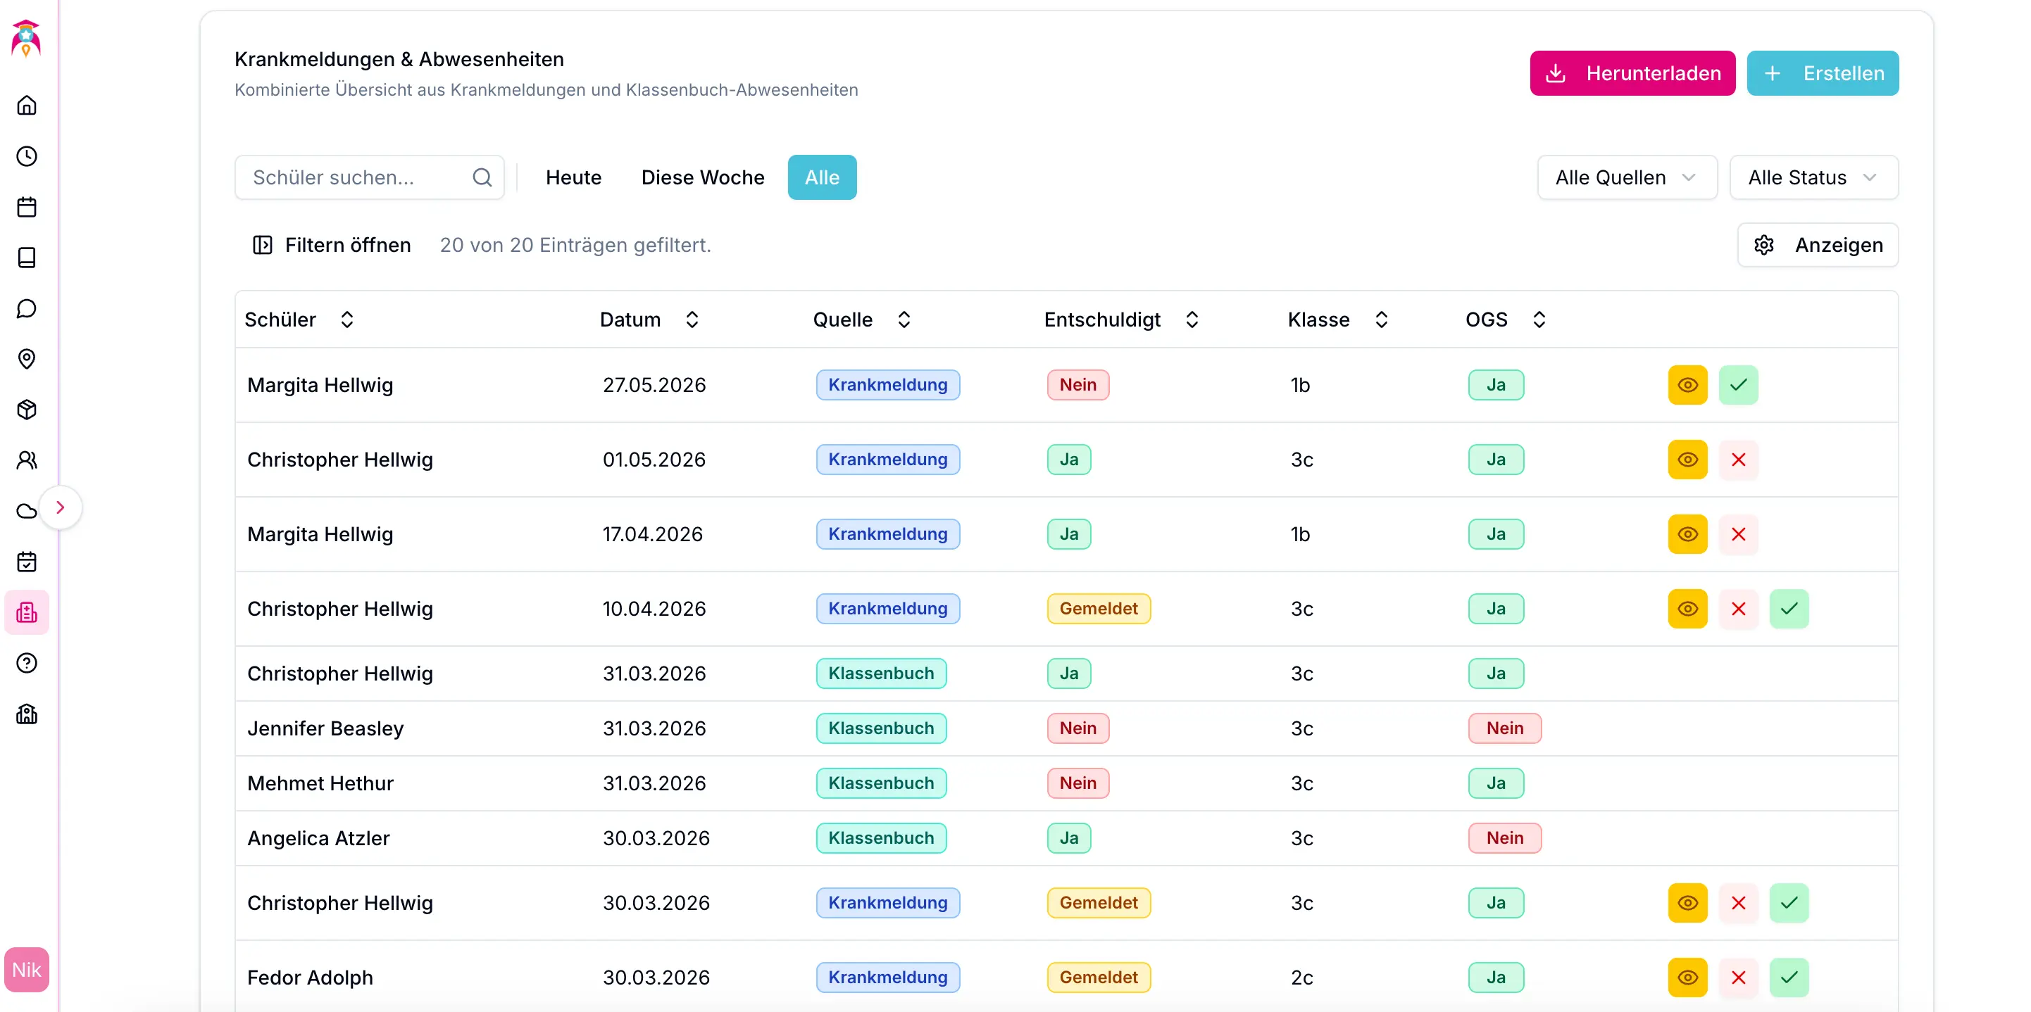Image resolution: width=2031 pixels, height=1012 pixels.
Task: Switch to Diese Woche tab
Action: point(703,177)
